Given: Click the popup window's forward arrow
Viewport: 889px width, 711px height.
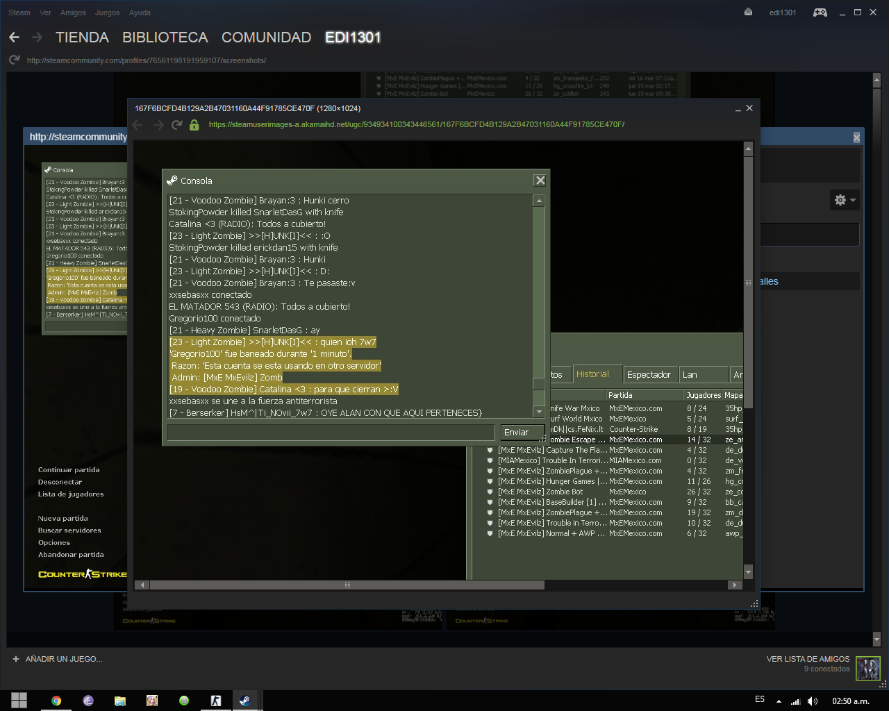Looking at the screenshot, I should pyautogui.click(x=158, y=125).
